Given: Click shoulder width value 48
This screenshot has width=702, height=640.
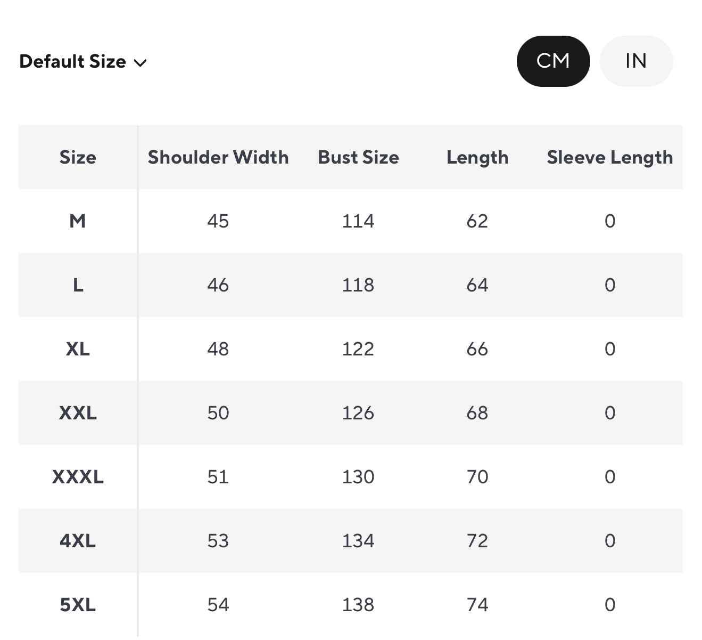Looking at the screenshot, I should coord(218,349).
